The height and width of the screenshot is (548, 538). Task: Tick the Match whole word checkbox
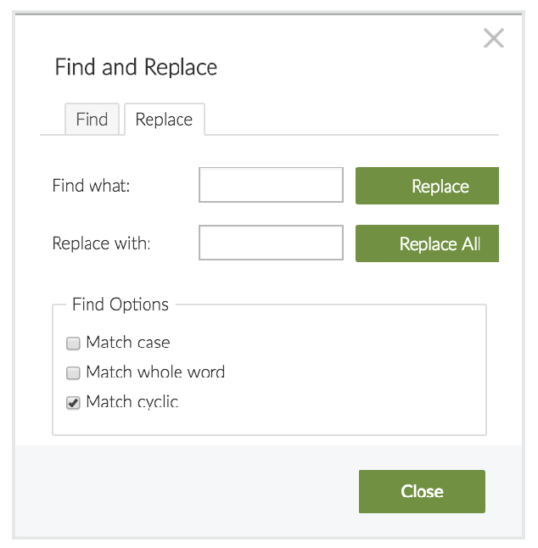(73, 372)
